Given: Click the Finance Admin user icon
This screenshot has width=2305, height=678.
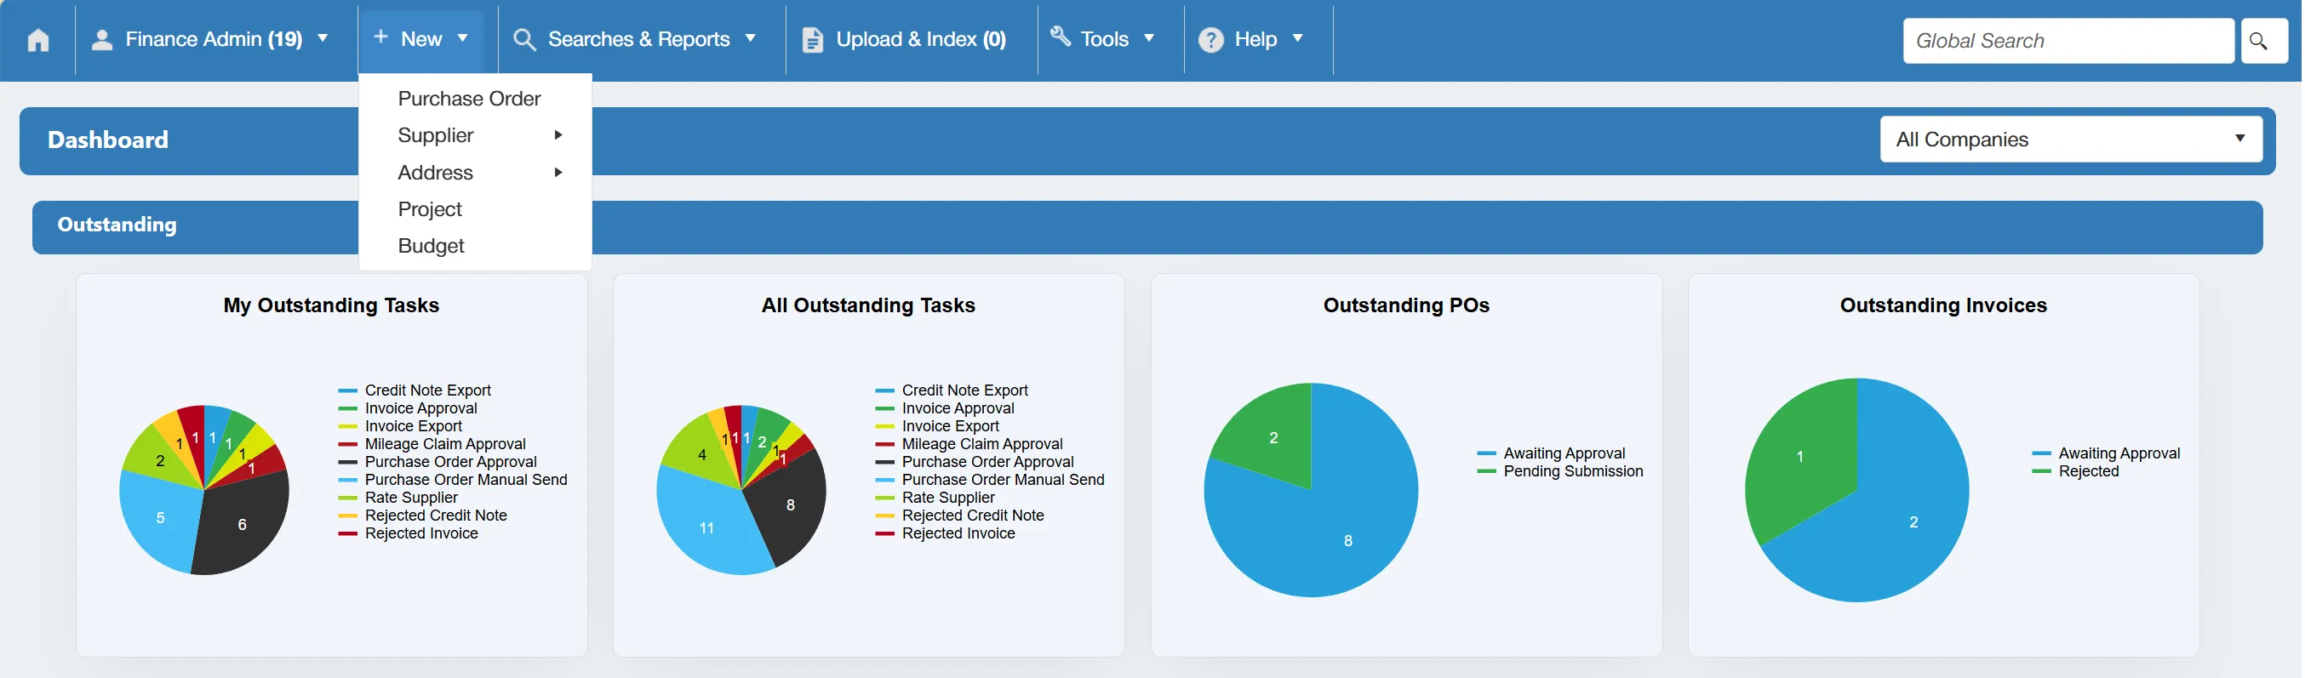Looking at the screenshot, I should click(102, 39).
